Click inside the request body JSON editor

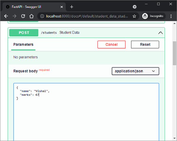point(86,117)
